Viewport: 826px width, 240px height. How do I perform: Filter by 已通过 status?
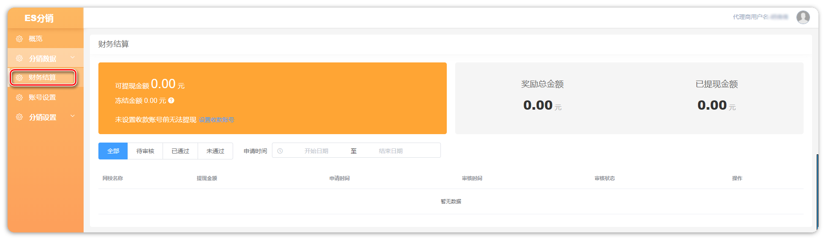(180, 151)
